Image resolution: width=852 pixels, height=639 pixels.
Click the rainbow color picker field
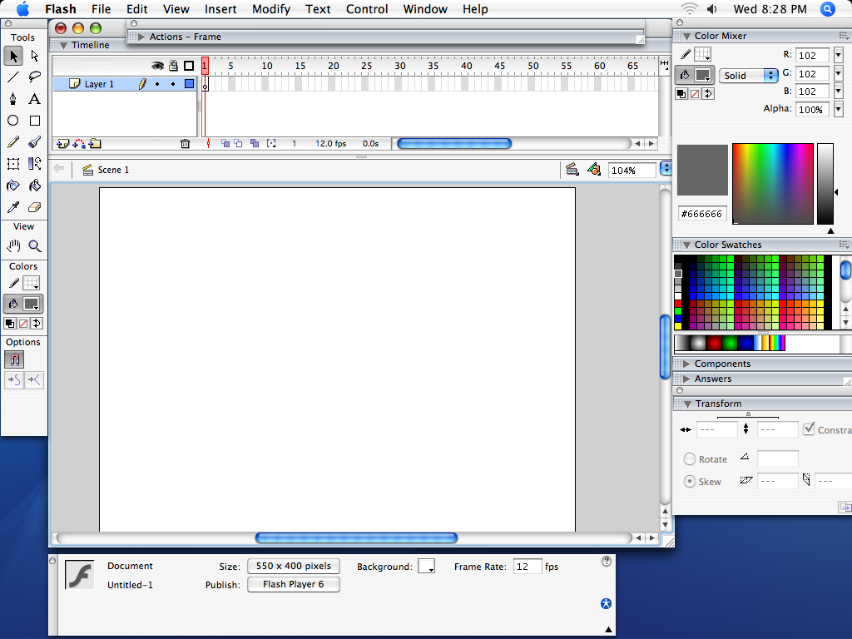(x=773, y=184)
